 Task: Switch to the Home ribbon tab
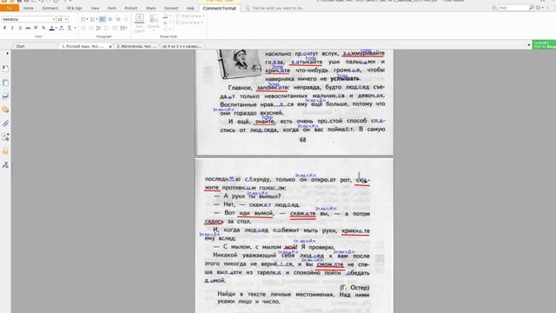tap(28, 8)
